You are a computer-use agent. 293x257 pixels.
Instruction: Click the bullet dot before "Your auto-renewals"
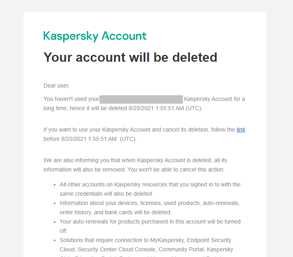point(55,222)
